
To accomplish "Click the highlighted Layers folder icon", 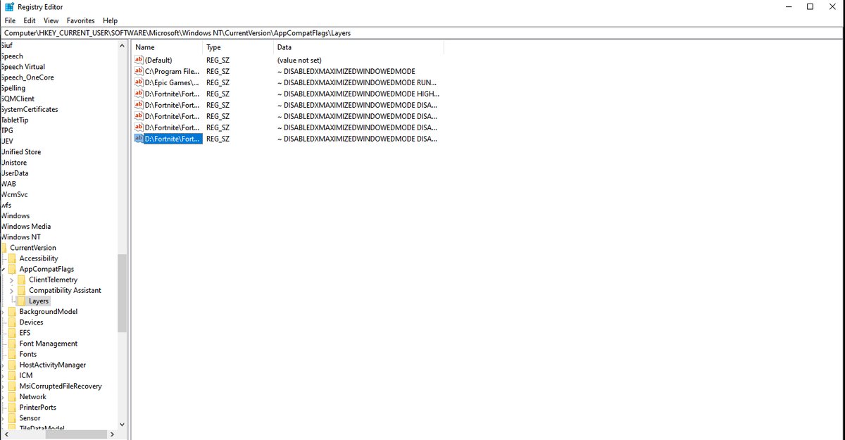I will pos(22,301).
